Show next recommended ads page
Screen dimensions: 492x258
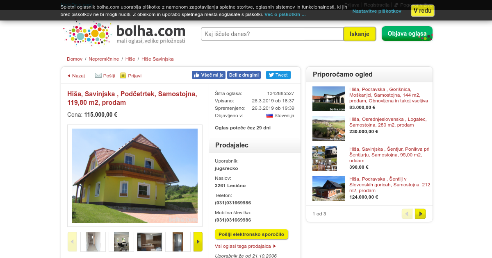[x=420, y=214]
